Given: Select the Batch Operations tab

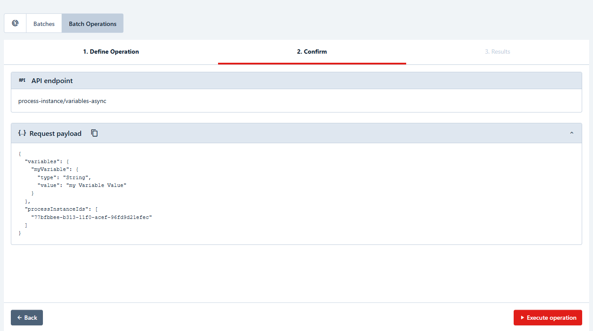Looking at the screenshot, I should [92, 24].
